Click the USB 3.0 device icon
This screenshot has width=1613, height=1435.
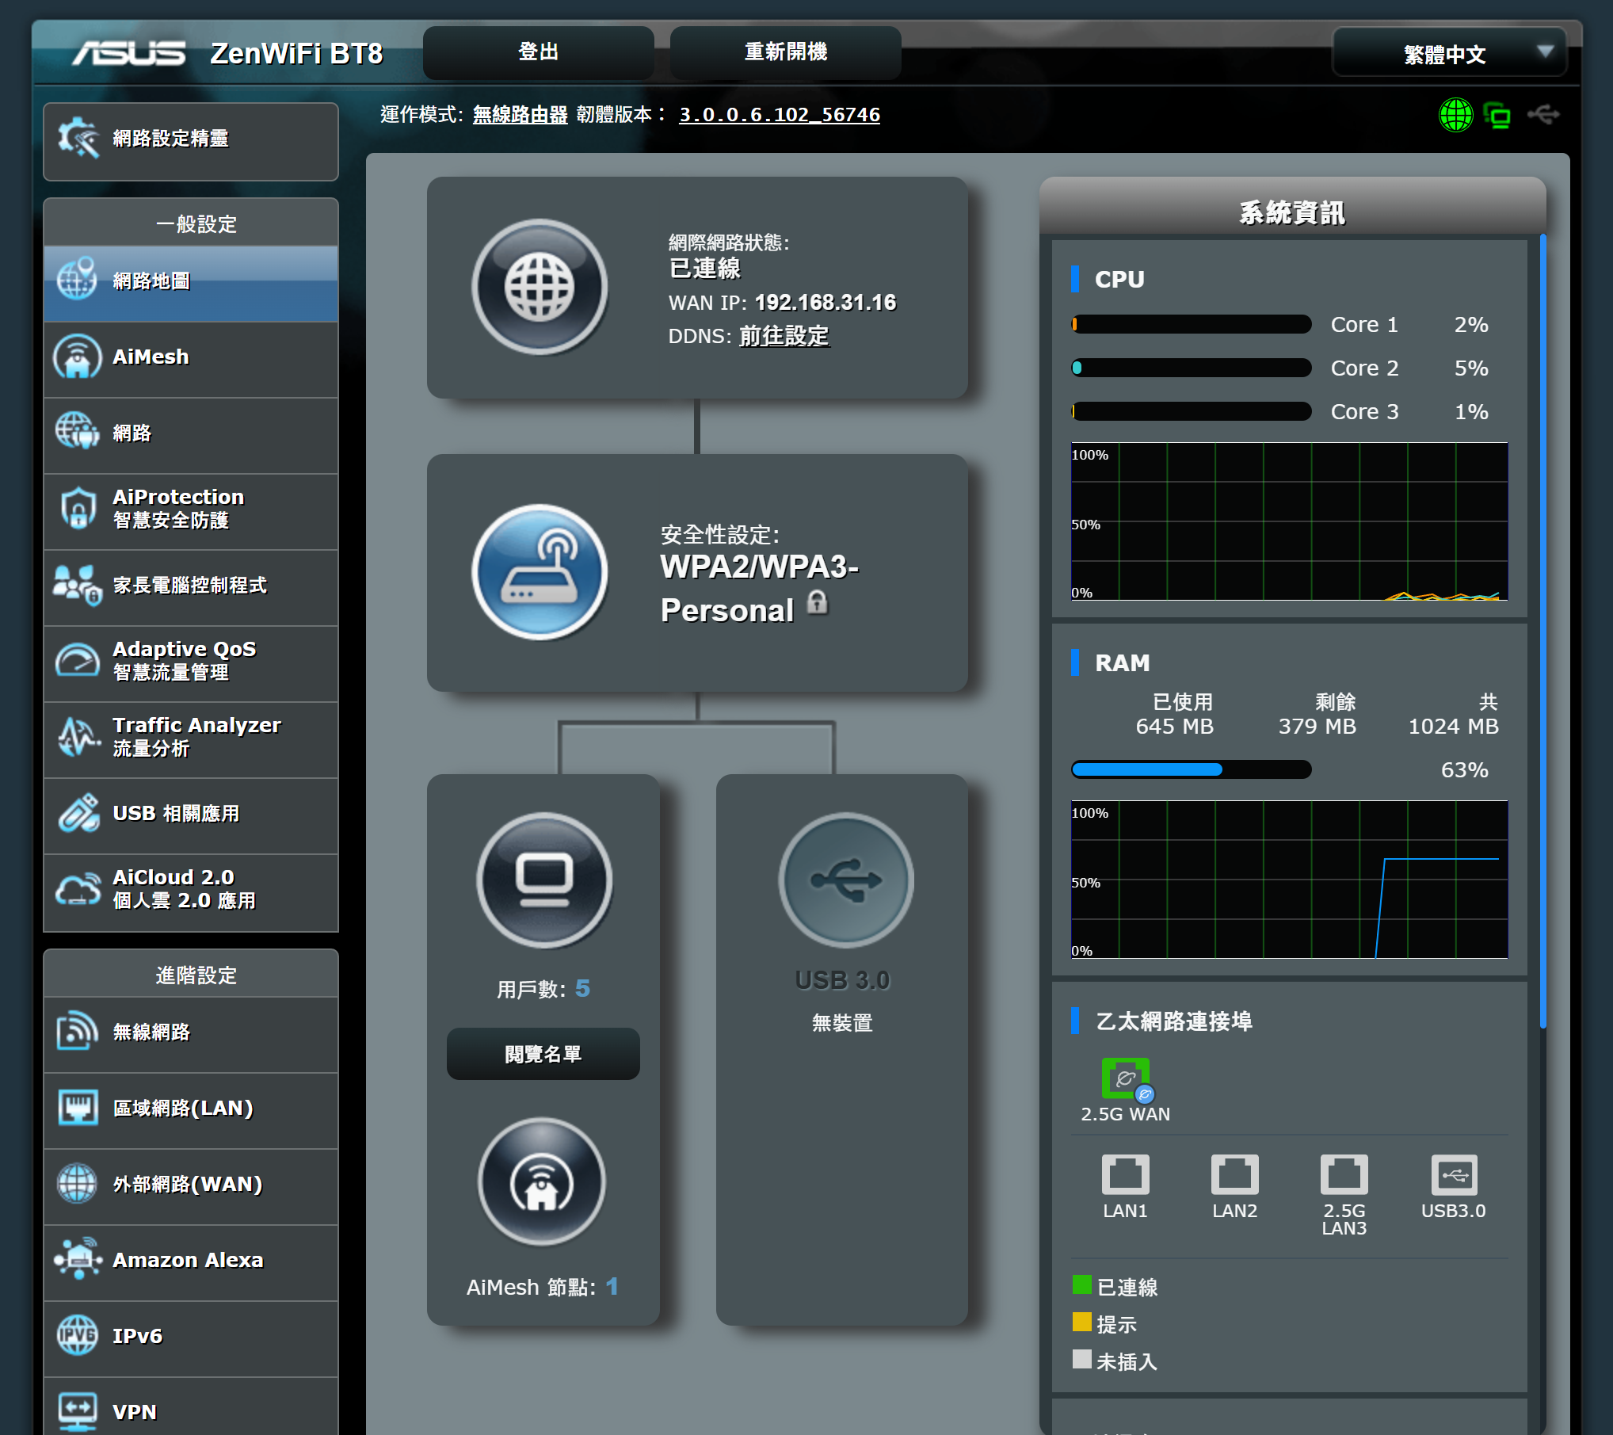pyautogui.click(x=845, y=880)
